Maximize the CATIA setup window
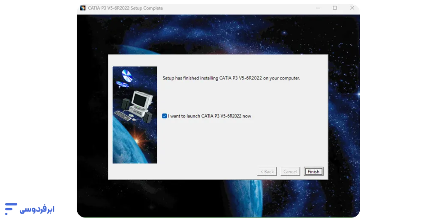The image size is (439, 220). tap(335, 8)
